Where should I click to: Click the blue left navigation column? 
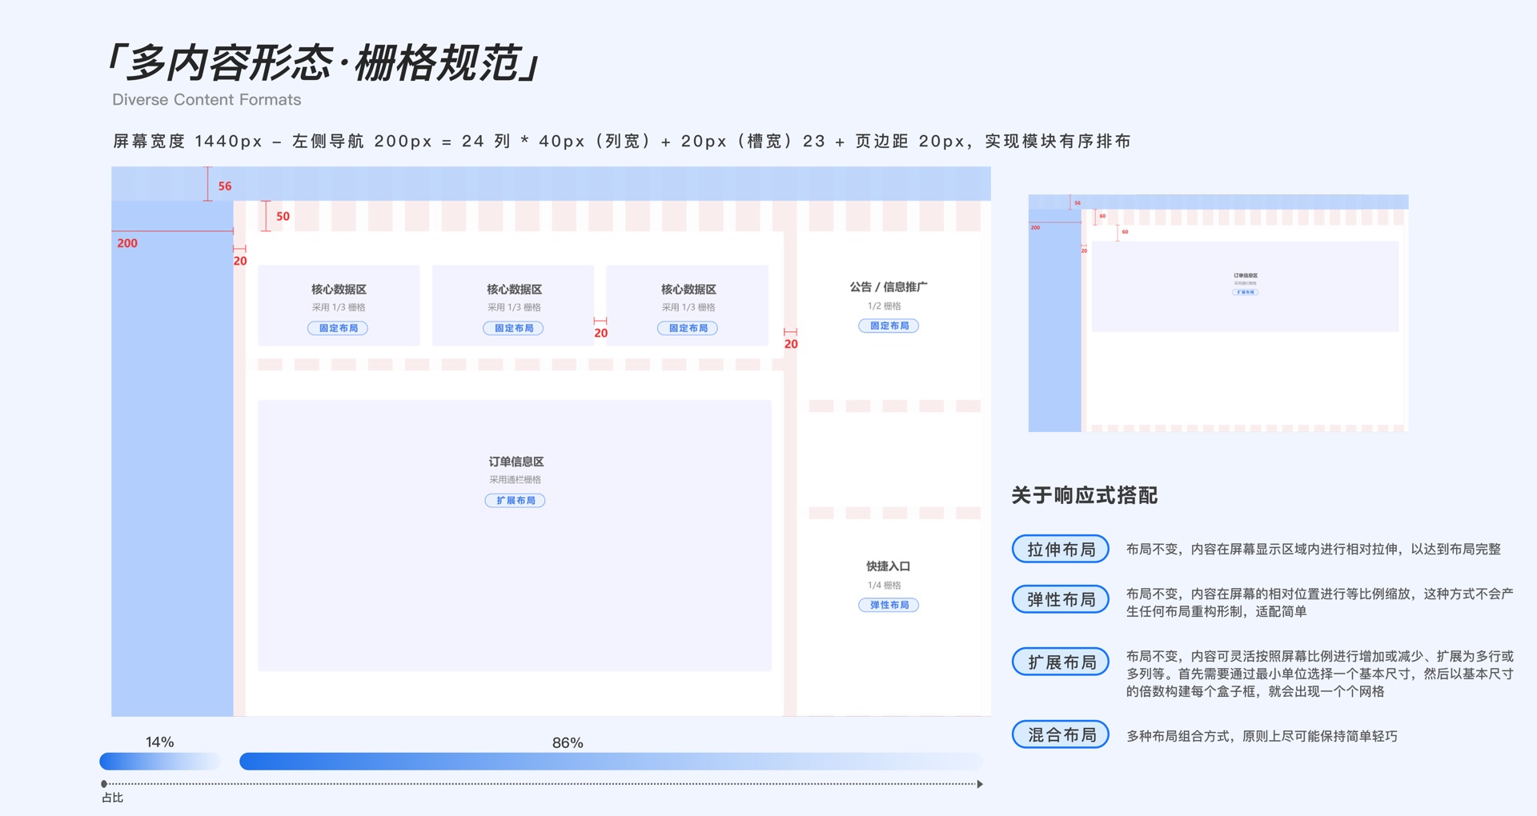[172, 458]
